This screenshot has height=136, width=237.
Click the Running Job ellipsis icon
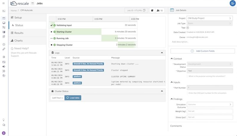[52, 38]
